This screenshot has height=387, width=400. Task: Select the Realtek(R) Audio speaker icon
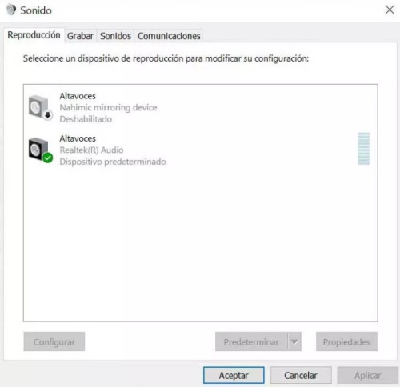coord(40,150)
